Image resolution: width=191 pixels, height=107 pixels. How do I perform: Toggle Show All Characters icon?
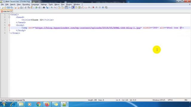[70, 7]
